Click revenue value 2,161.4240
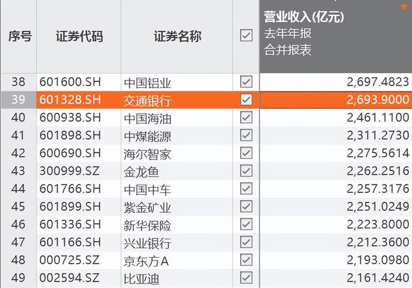The height and width of the screenshot is (288, 412). pos(378,278)
